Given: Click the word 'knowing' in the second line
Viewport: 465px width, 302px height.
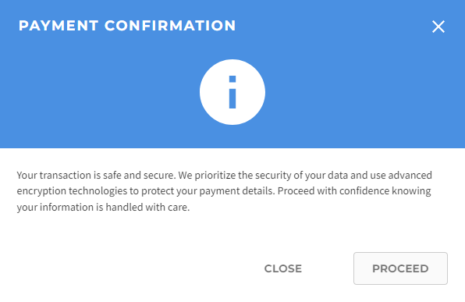Looking at the screenshot, I should (411, 191).
